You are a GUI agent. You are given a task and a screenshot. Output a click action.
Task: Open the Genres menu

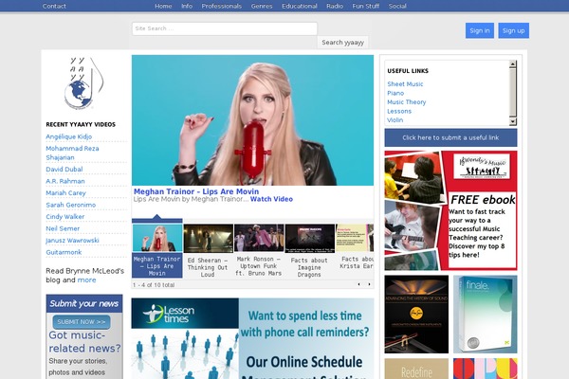[262, 6]
